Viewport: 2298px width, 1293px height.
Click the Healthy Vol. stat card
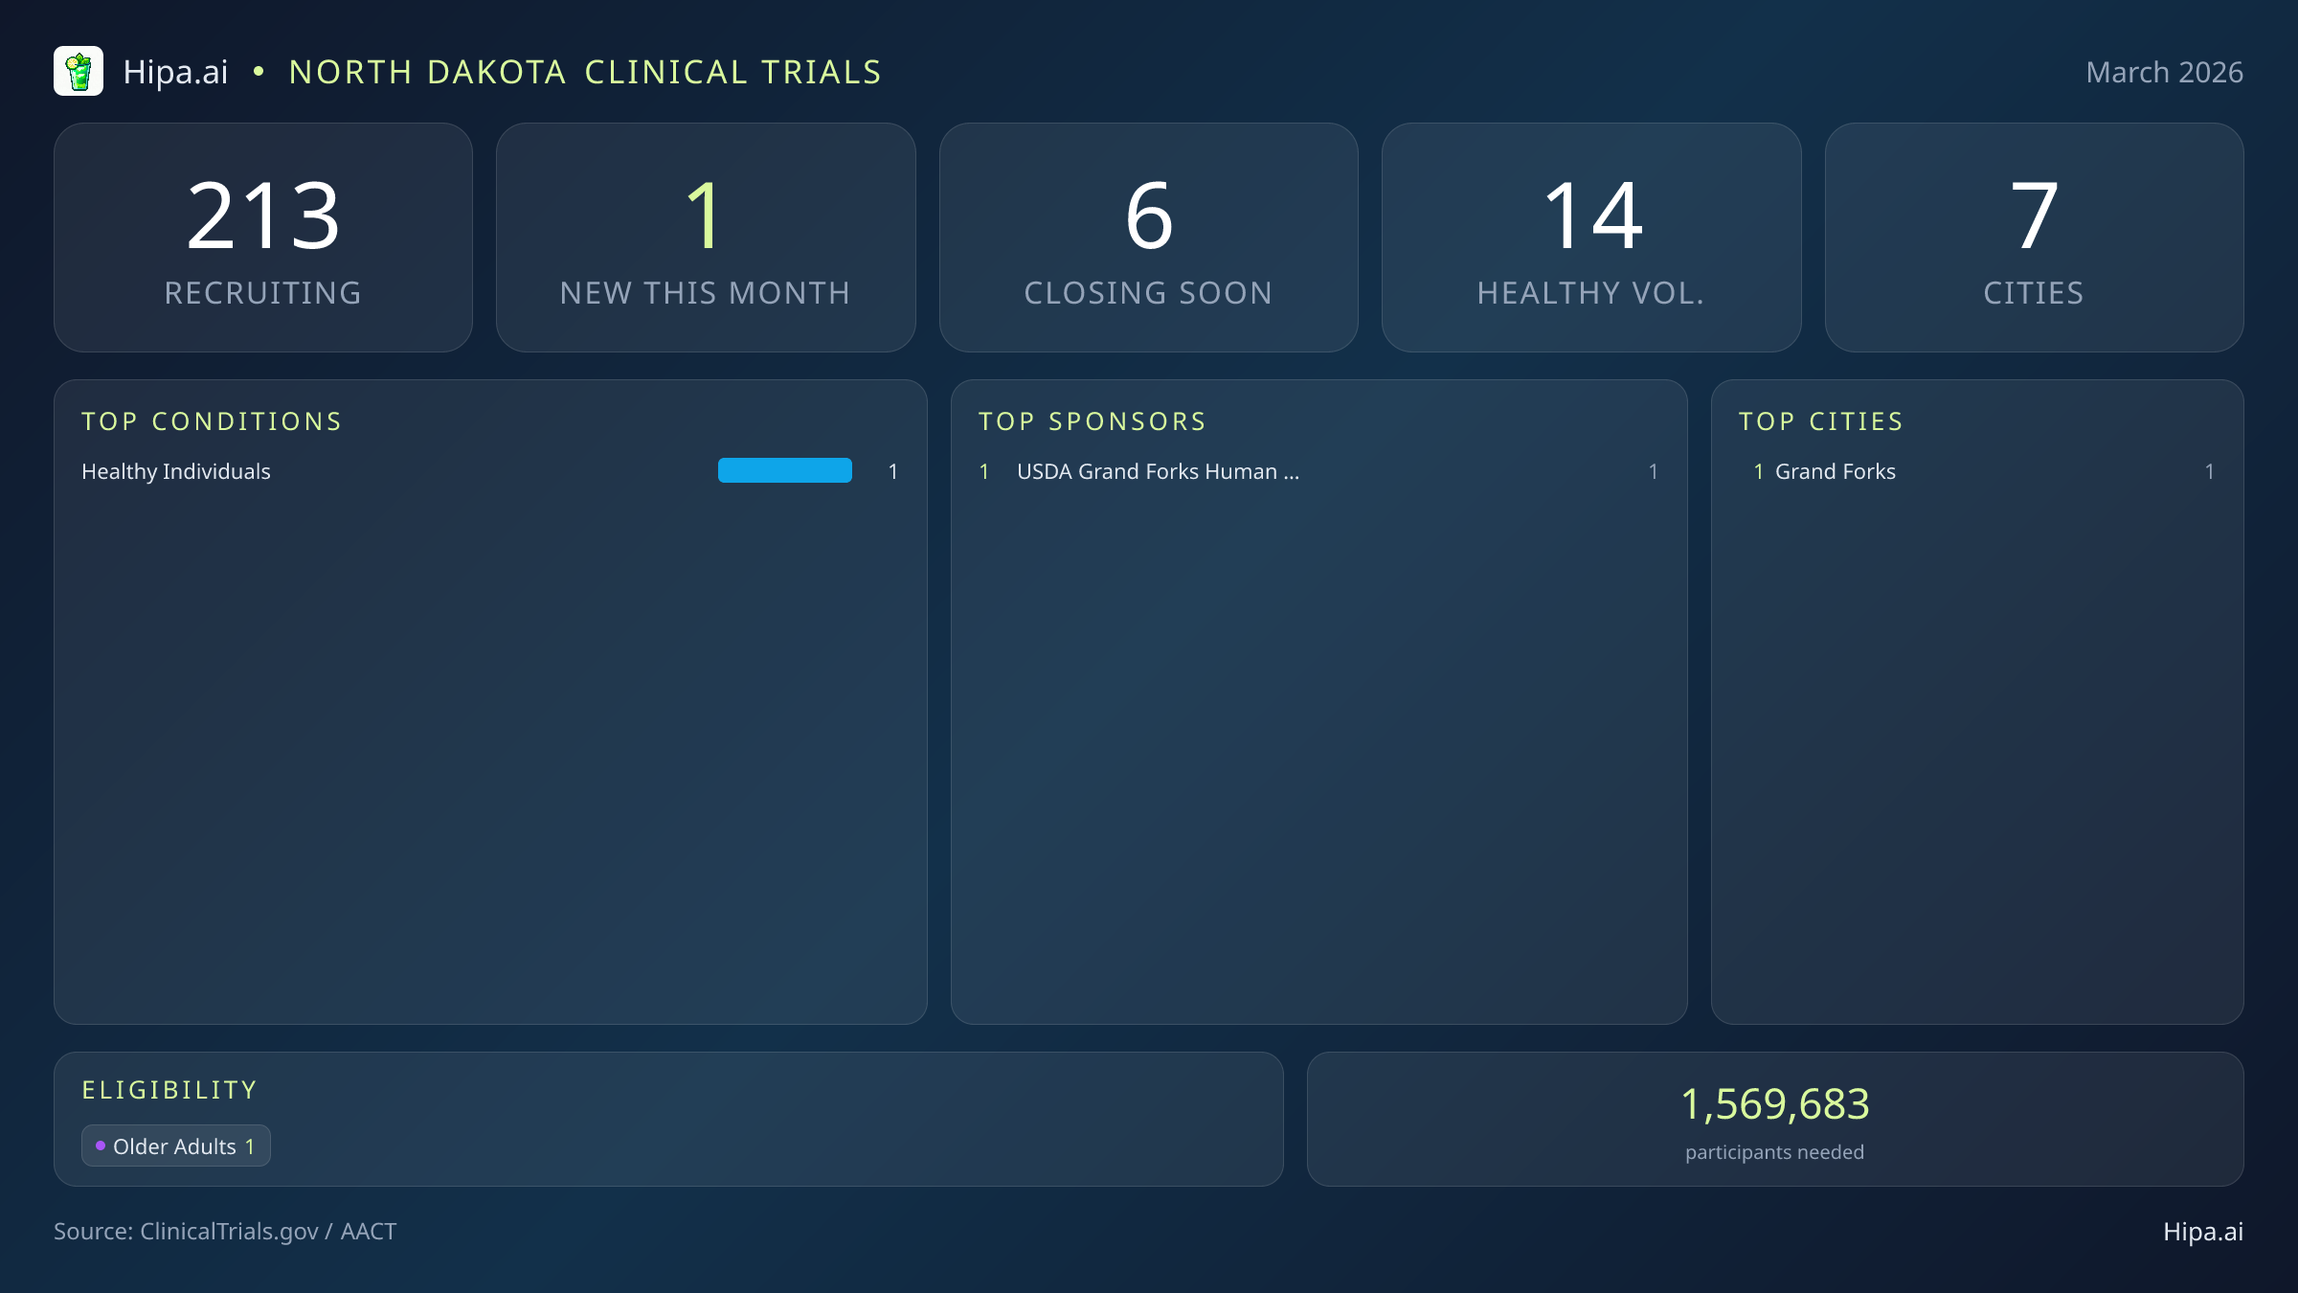[x=1590, y=237]
